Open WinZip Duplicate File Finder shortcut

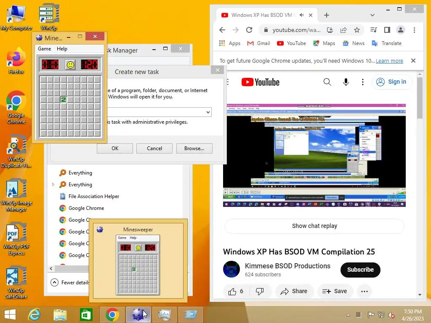16,151
